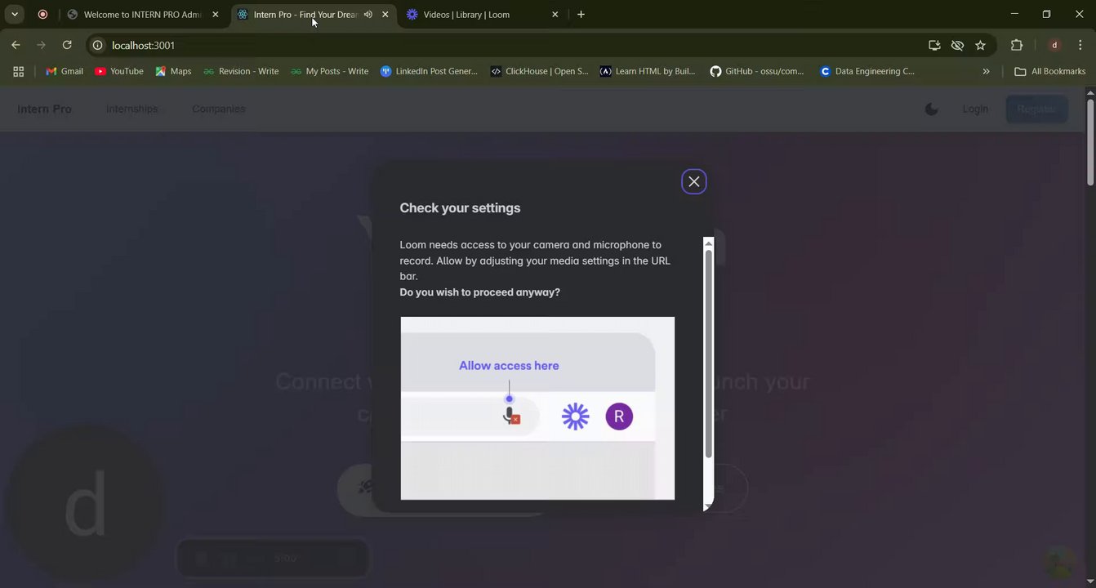Open the My Posts - Write bookmark
1096x588 pixels.
click(329, 71)
